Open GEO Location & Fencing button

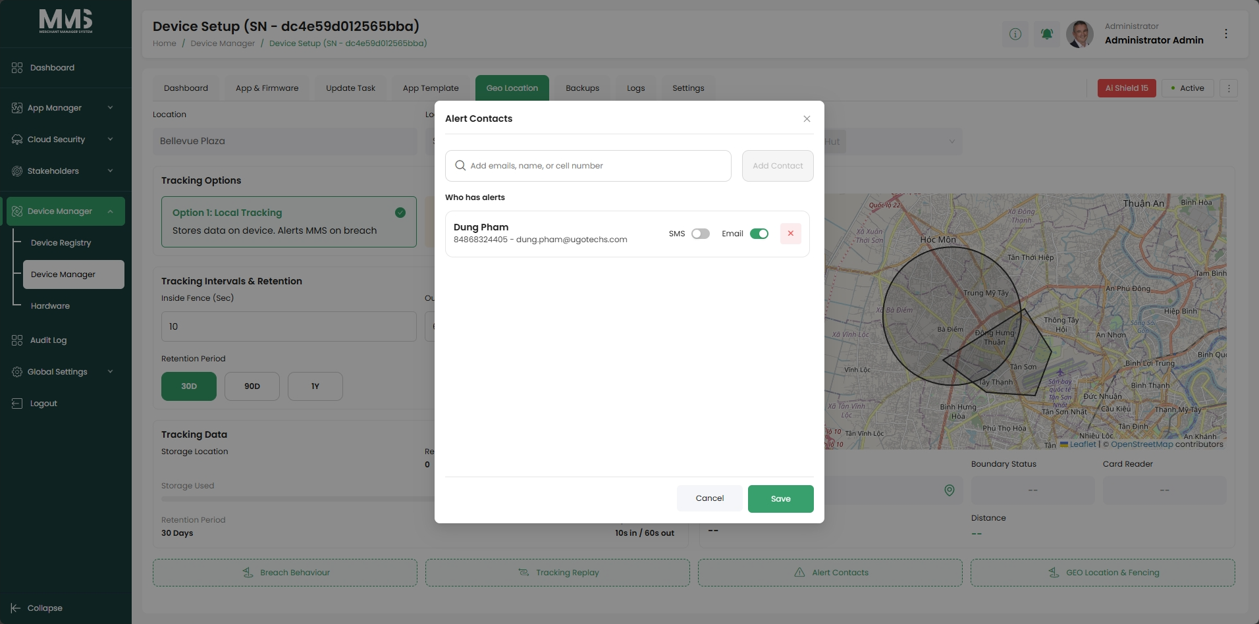(x=1103, y=573)
